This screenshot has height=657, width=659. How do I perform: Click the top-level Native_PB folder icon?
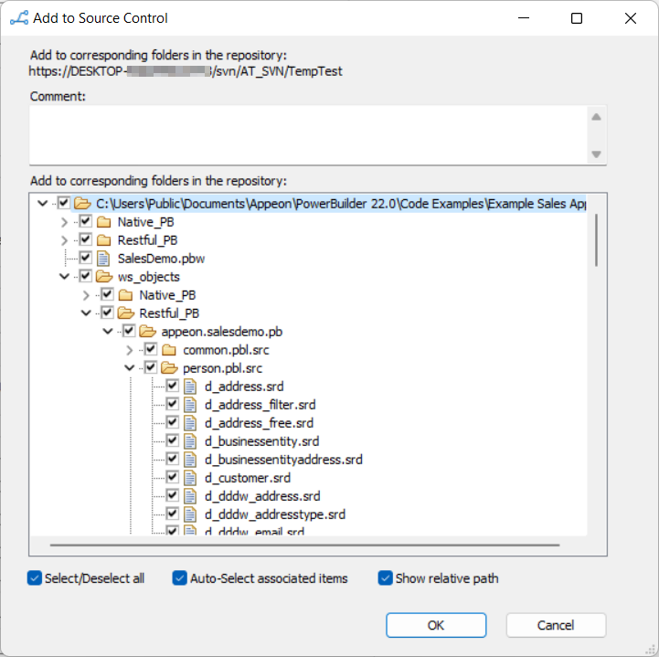[x=104, y=222]
